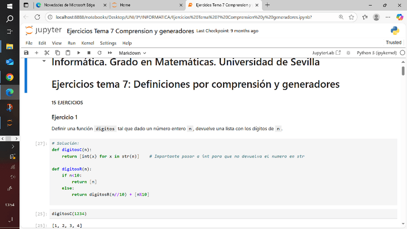Open the Python 3 (ipykernel) kernel selector
407x229 pixels.
(377, 53)
